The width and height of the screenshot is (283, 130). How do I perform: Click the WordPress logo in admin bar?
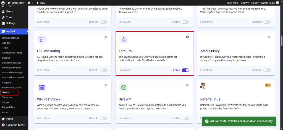pos(3,3)
